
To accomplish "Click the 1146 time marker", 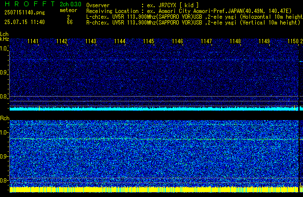I will tap(177, 41).
